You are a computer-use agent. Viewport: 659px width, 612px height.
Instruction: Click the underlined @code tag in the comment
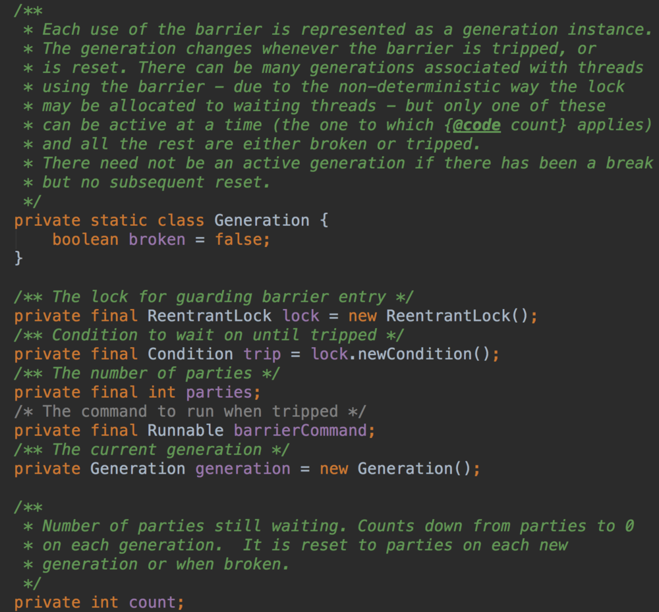coord(476,125)
